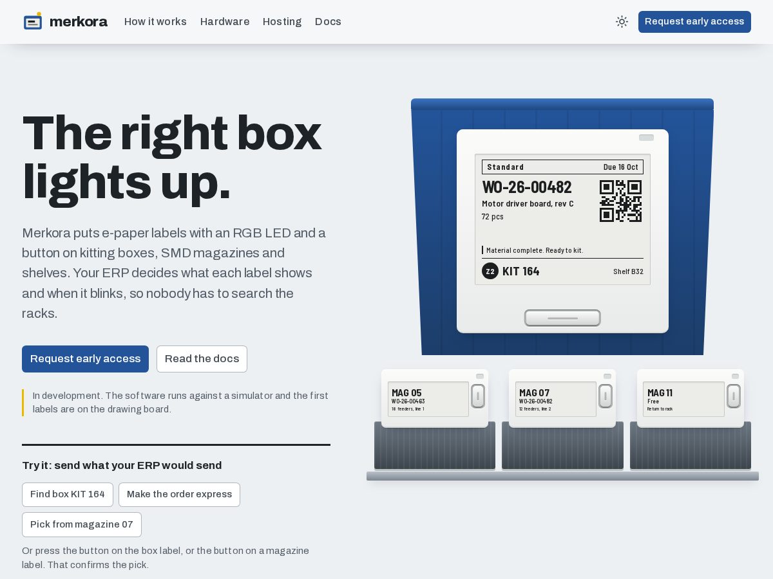Click the Z2 zone badge on the label
773x579 pixels.
coord(490,271)
